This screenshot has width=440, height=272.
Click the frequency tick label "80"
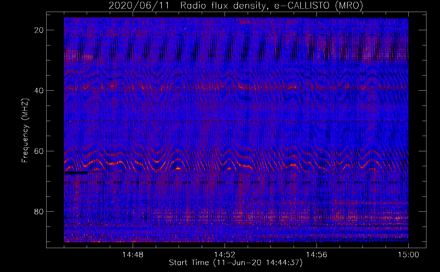click(39, 212)
